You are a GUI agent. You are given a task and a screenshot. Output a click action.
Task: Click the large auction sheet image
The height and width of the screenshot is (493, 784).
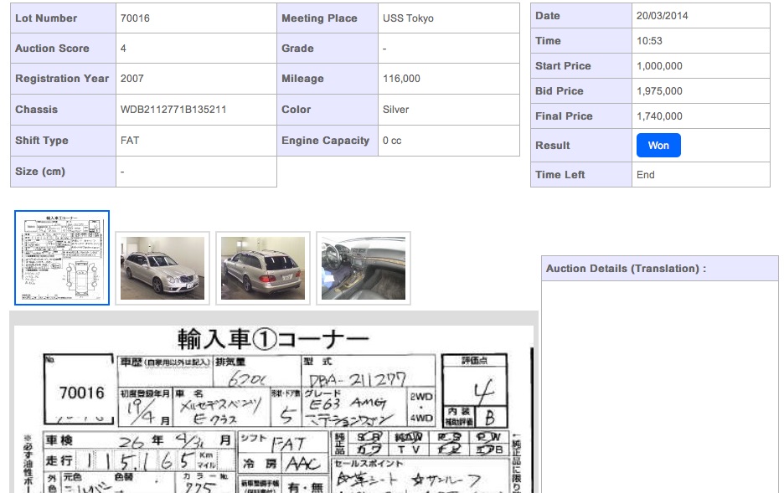pyautogui.click(x=274, y=408)
